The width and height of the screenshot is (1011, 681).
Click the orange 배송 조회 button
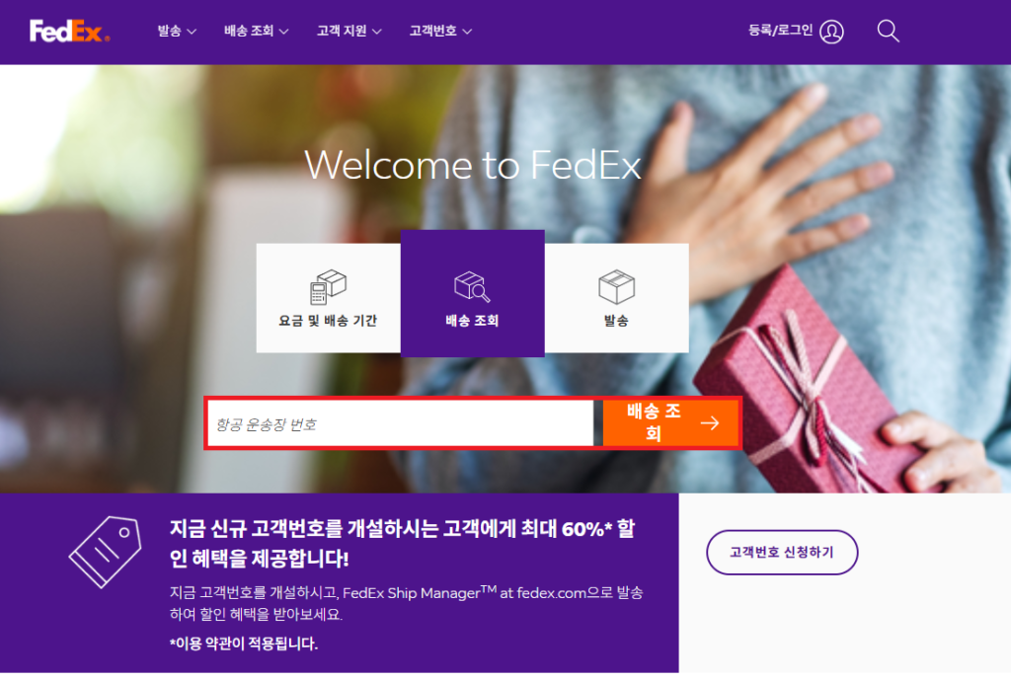(x=671, y=422)
